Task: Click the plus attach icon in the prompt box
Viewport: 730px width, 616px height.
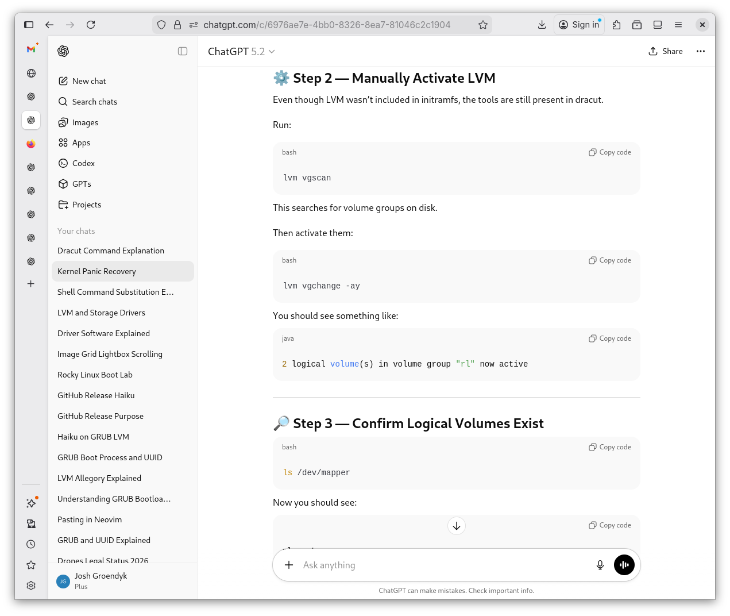Action: coord(289,565)
